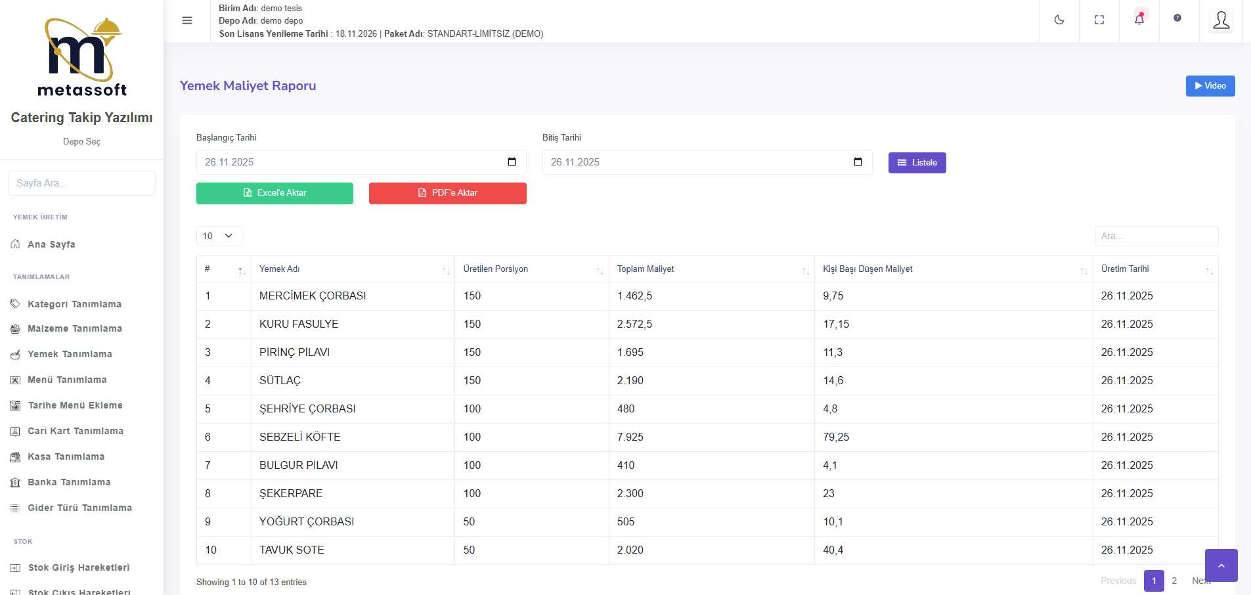Open calendar picker for Başlangıç Tarihi
1251x595 pixels.
click(512, 162)
